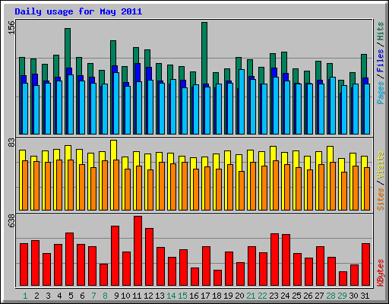Click the 638 axis value label
The image size is (389, 304).
pyautogui.click(x=11, y=220)
